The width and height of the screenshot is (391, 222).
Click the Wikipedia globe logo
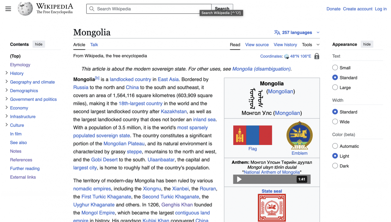tap(25, 9)
